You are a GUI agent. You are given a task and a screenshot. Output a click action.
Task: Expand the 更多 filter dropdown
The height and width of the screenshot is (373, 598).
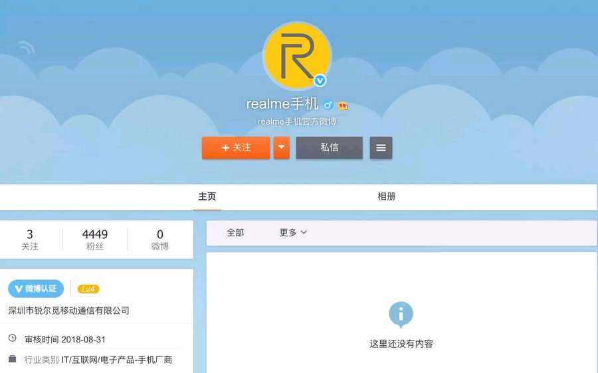pyautogui.click(x=293, y=232)
